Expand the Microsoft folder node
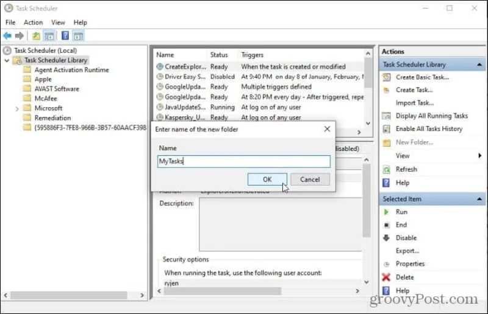 17,108
